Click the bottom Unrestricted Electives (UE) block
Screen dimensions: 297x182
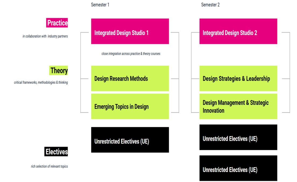[238, 168]
